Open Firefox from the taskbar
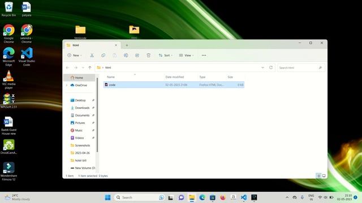This screenshot has width=362, height=203. click(223, 197)
